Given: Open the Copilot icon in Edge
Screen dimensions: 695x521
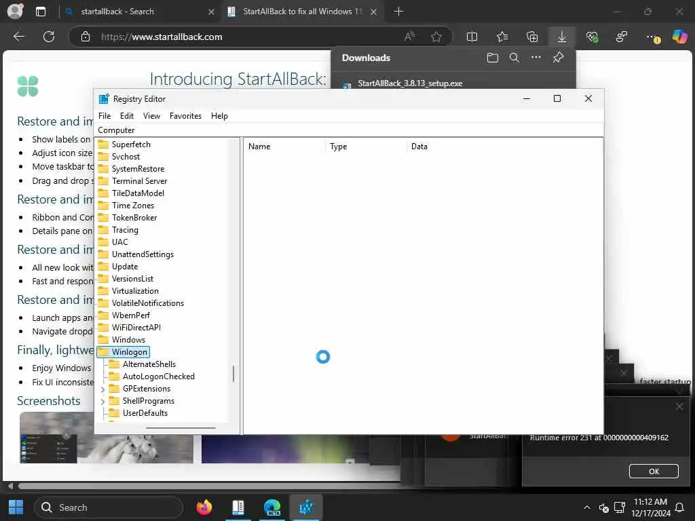Looking at the screenshot, I should pyautogui.click(x=679, y=37).
